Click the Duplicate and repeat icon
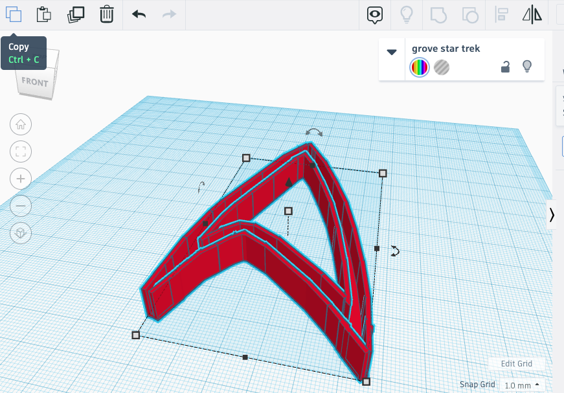564x393 pixels. (x=76, y=15)
